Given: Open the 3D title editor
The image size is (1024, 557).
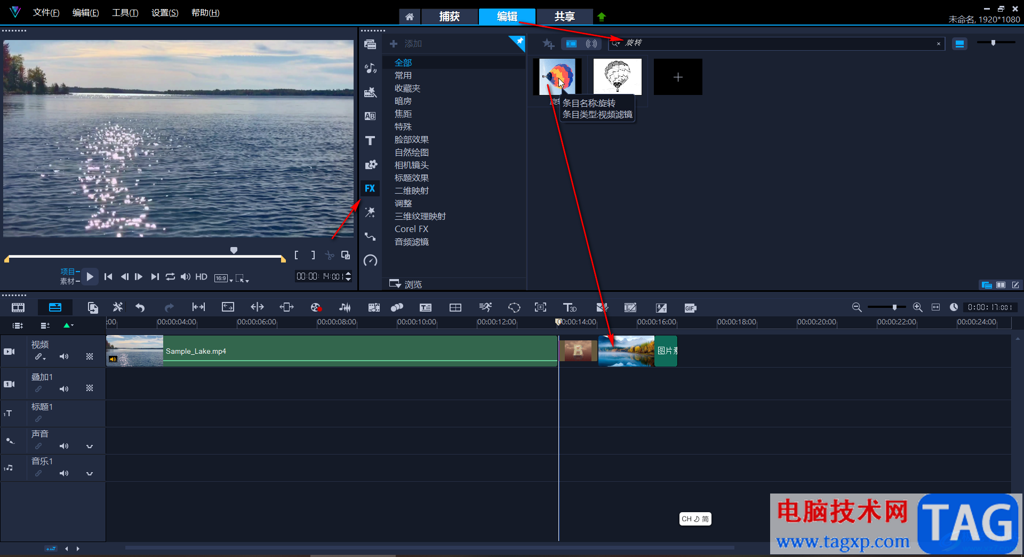Looking at the screenshot, I should [x=570, y=307].
